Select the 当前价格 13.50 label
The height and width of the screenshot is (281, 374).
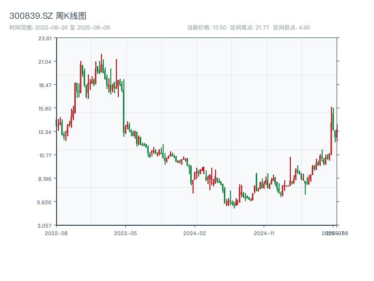click(207, 28)
